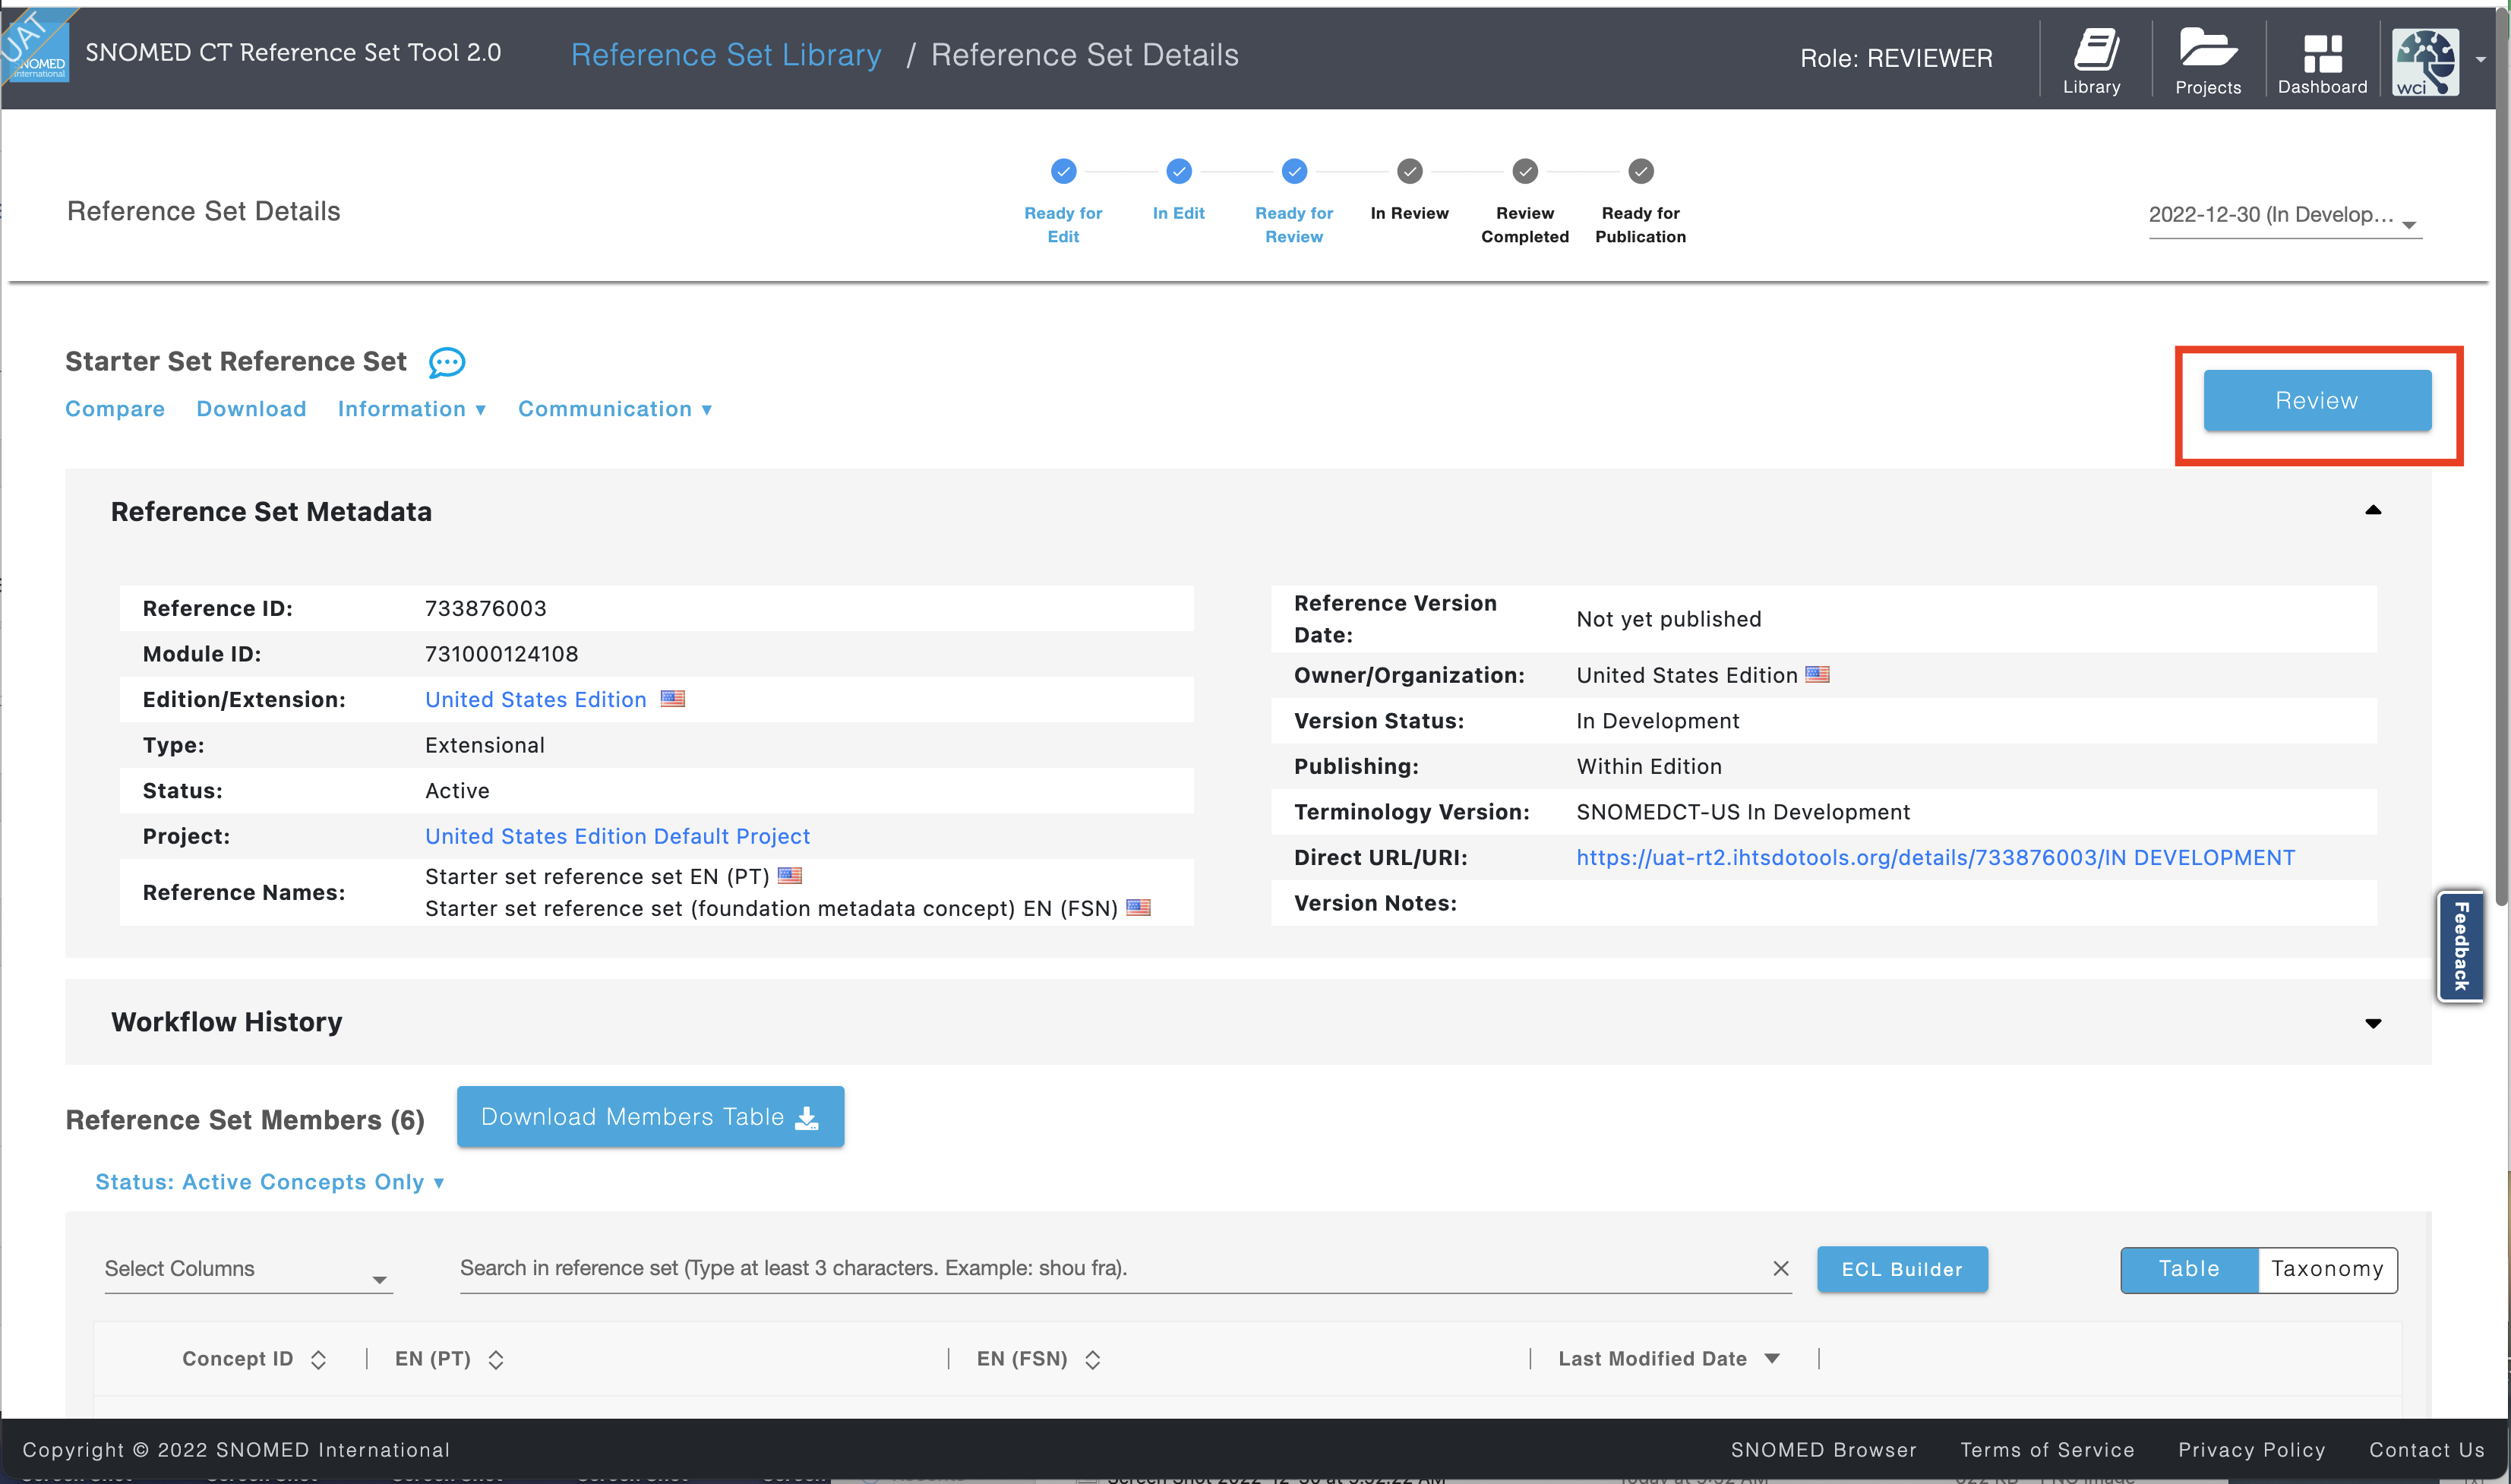
Task: Open United States Edition link
Action: click(536, 700)
